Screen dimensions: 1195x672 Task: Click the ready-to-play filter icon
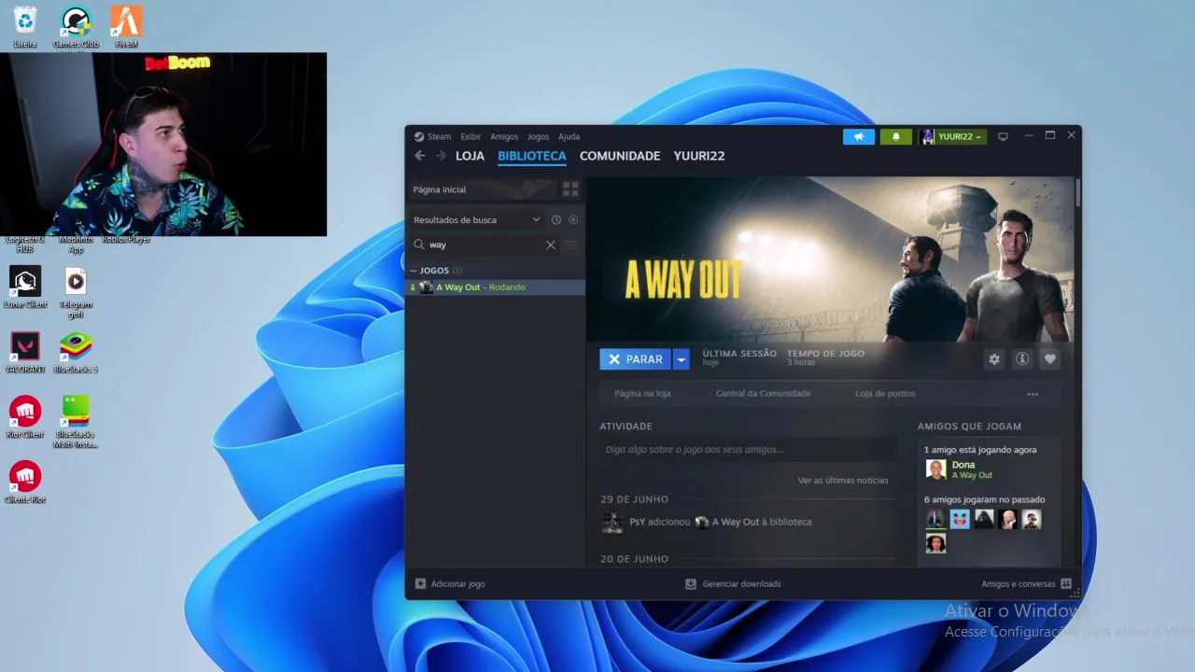point(573,219)
